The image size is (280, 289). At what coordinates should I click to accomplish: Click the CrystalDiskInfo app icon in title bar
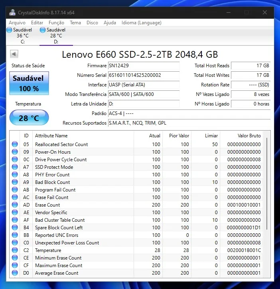point(12,12)
